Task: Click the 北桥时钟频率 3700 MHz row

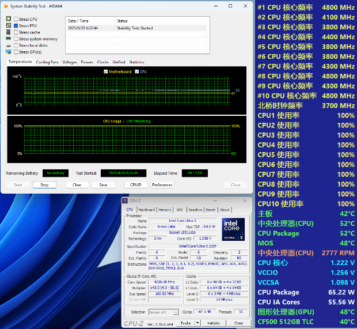Action: [306, 105]
